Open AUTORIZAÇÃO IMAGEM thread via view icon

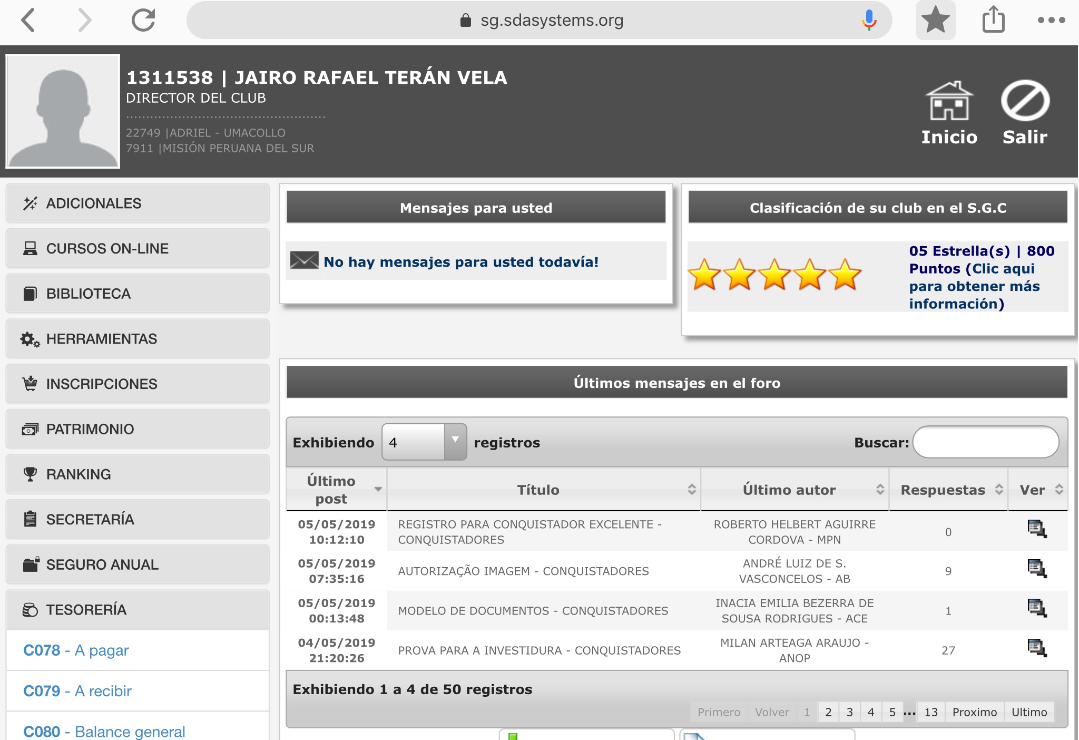[1037, 568]
